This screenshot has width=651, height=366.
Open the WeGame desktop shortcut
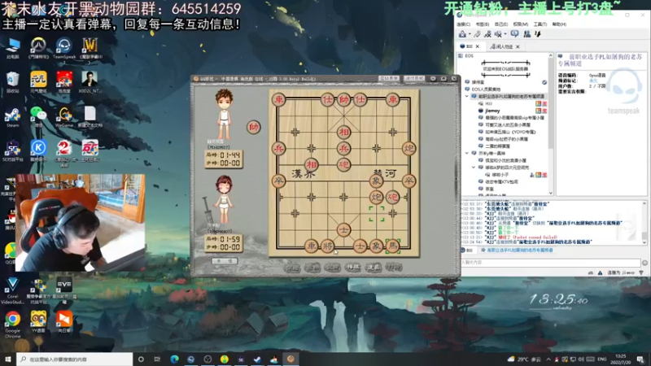click(x=64, y=116)
